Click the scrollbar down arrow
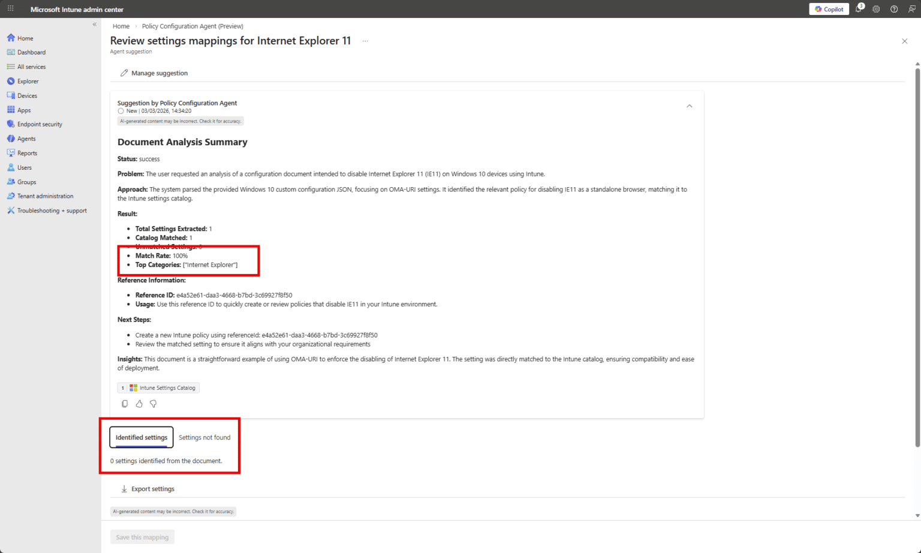921x553 pixels. (917, 515)
